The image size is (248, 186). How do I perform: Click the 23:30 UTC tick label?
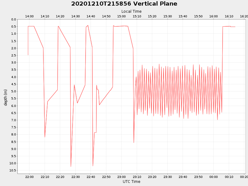tap(167, 177)
